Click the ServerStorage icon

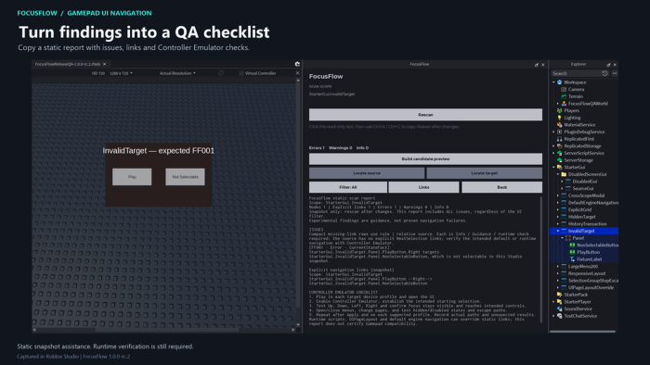pyautogui.click(x=559, y=160)
